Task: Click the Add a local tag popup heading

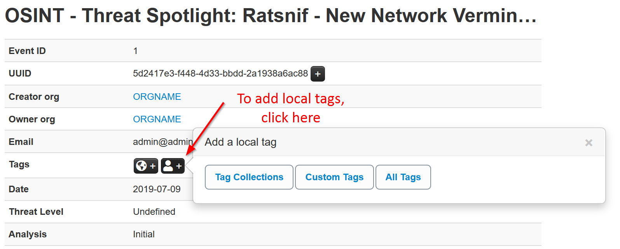Action: [241, 142]
